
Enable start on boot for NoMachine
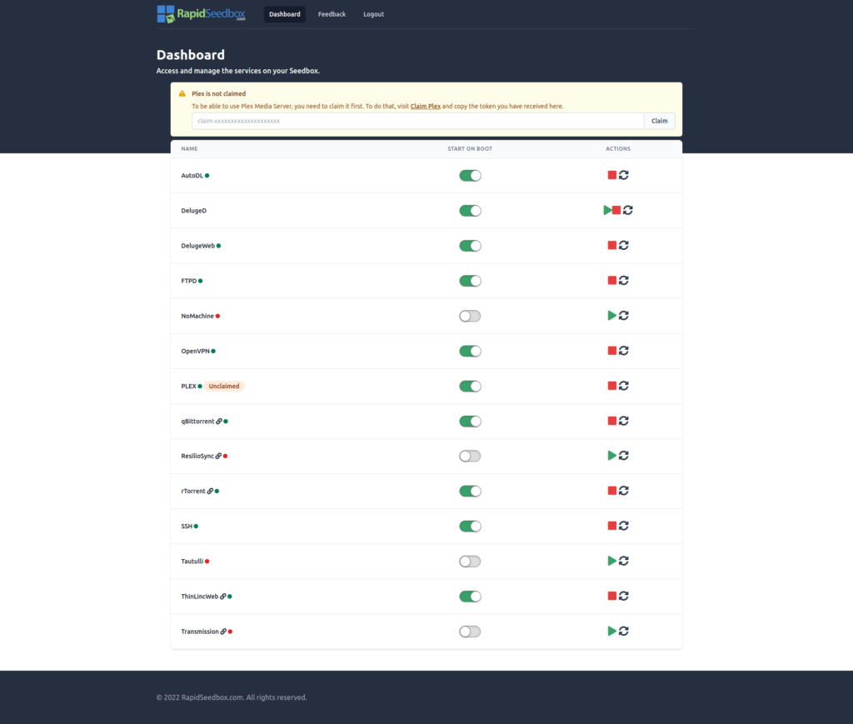pos(470,316)
